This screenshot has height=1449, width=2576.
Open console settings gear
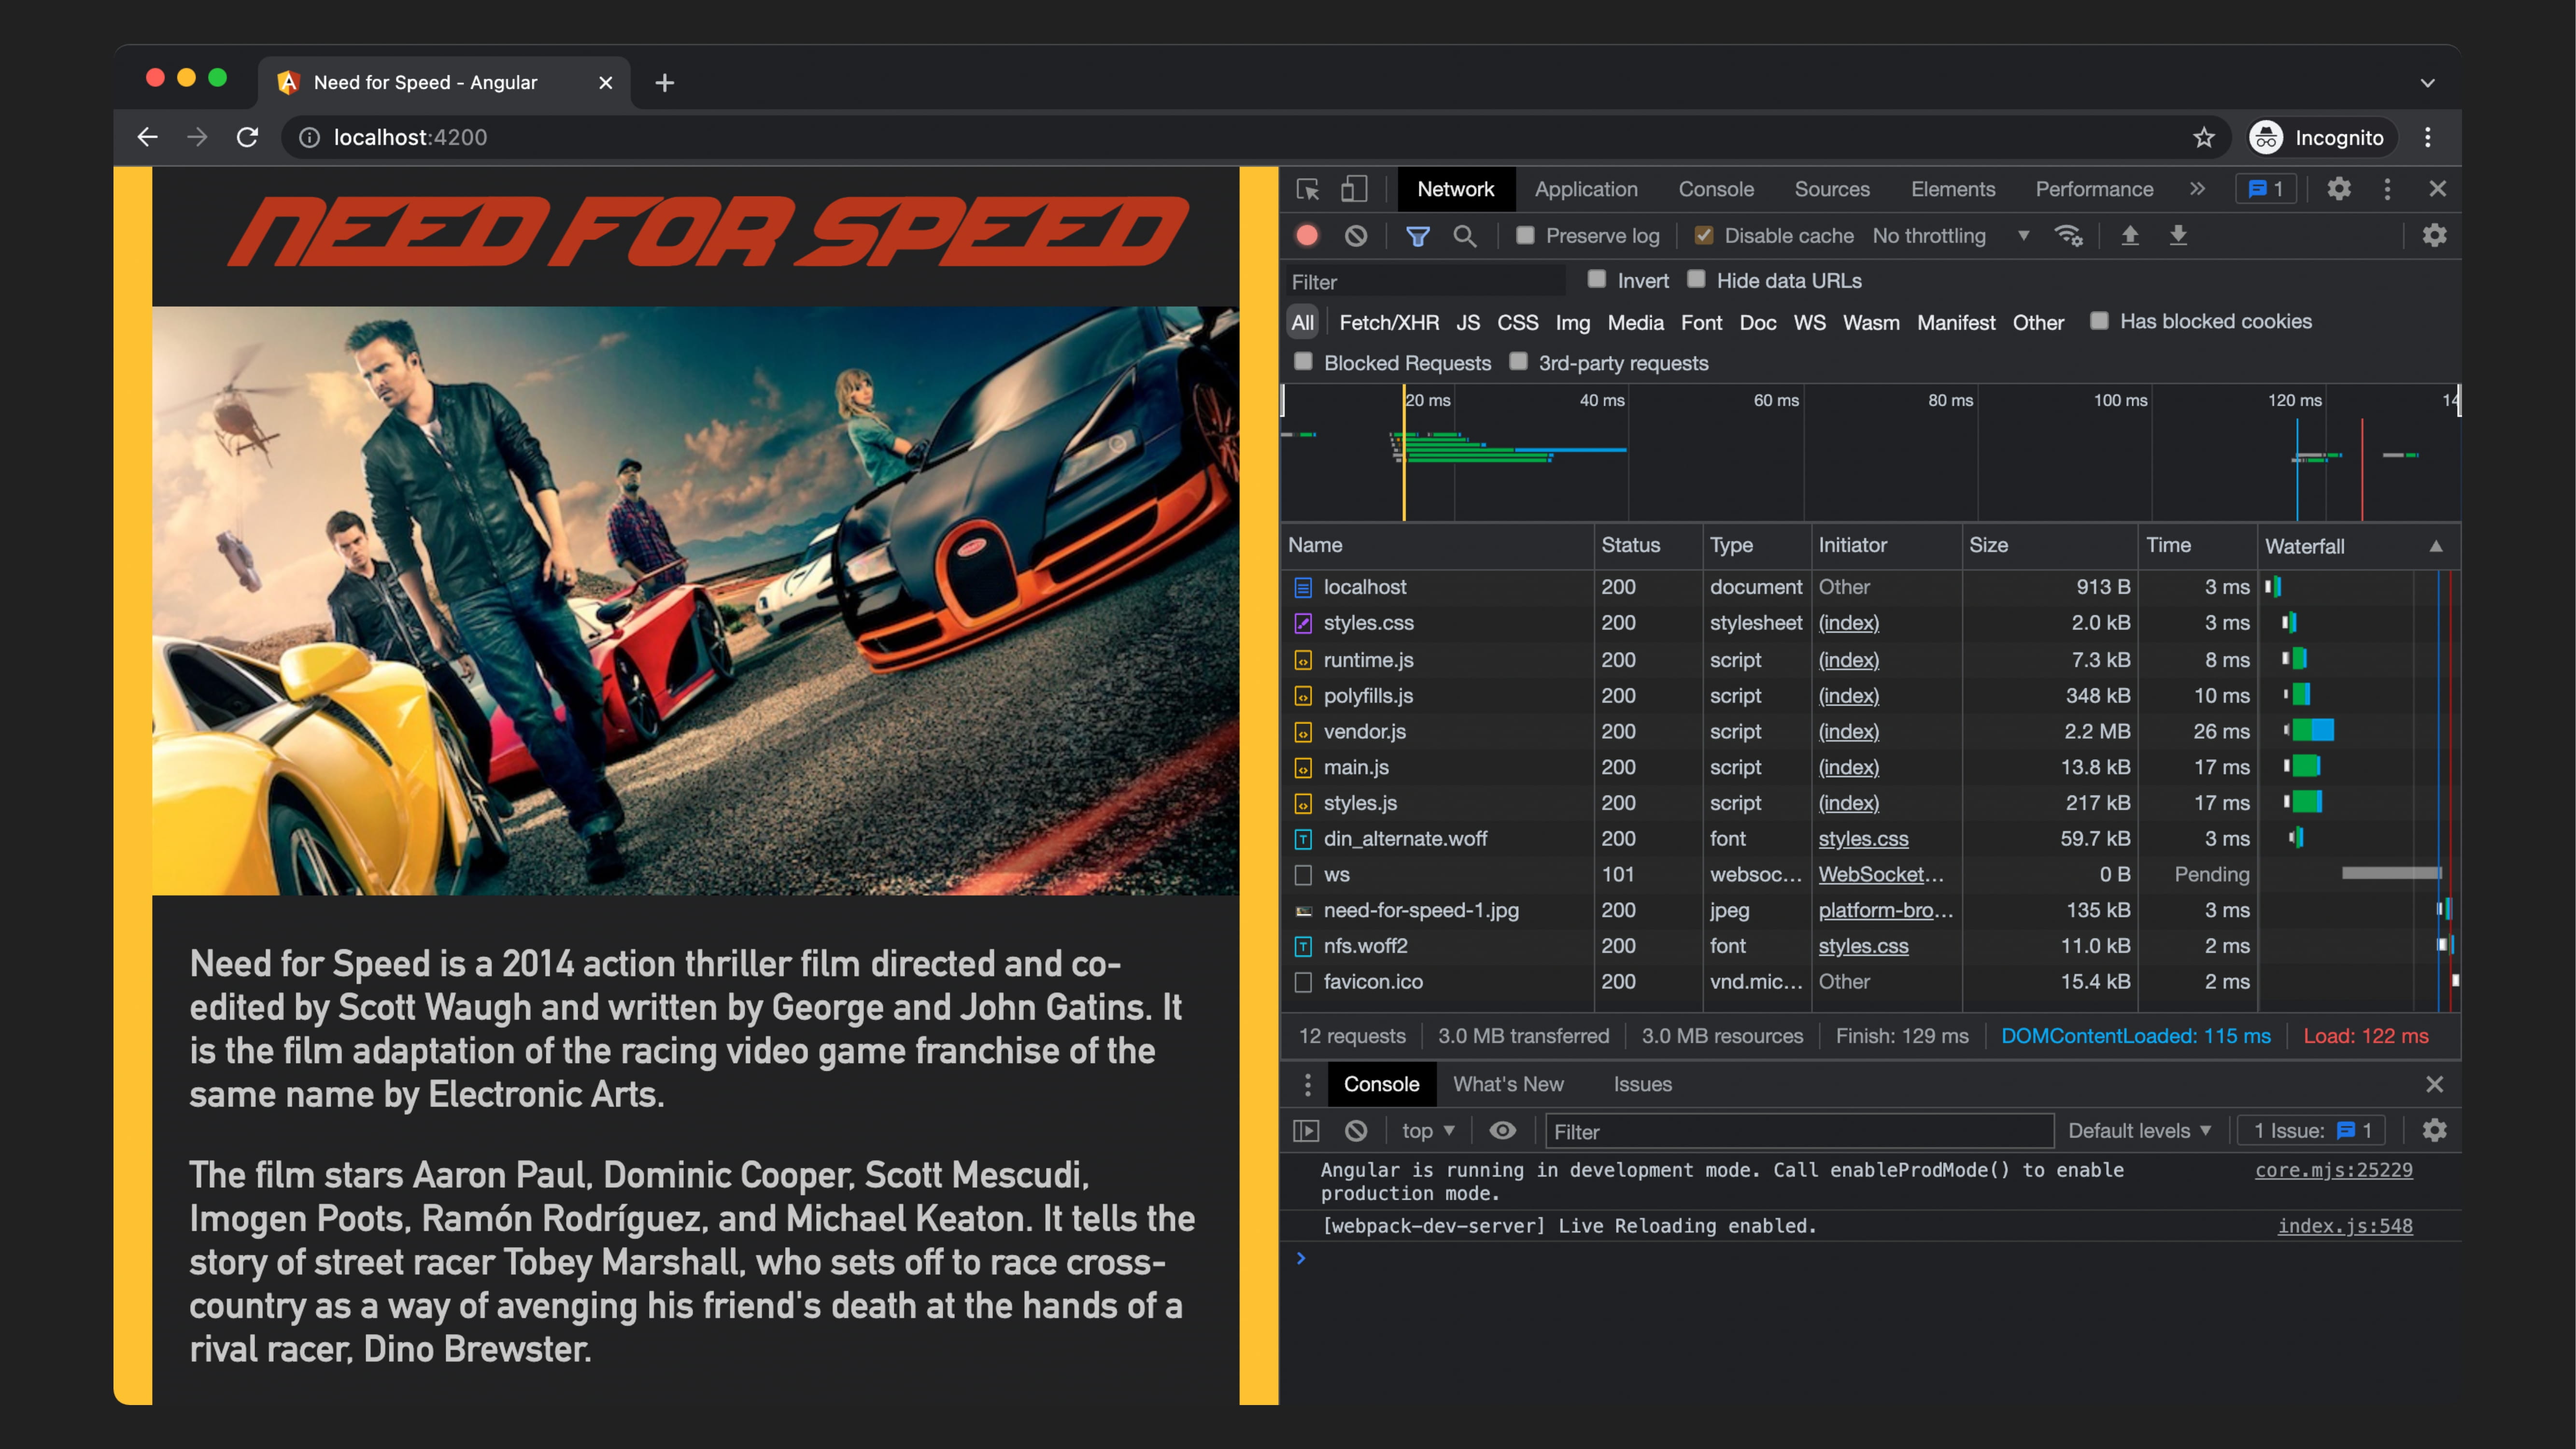(x=2435, y=1131)
